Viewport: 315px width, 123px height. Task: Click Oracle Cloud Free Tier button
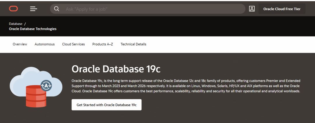coord(282,9)
